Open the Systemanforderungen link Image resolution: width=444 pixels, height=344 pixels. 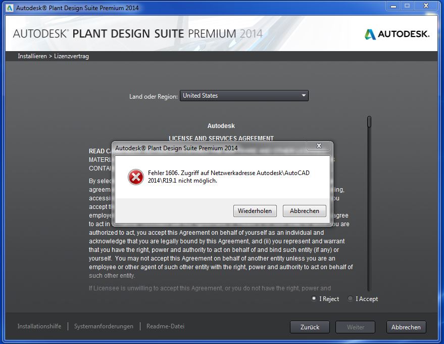click(104, 326)
